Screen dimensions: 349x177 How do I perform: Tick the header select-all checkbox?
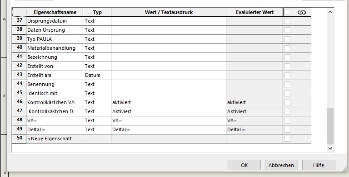287,12
